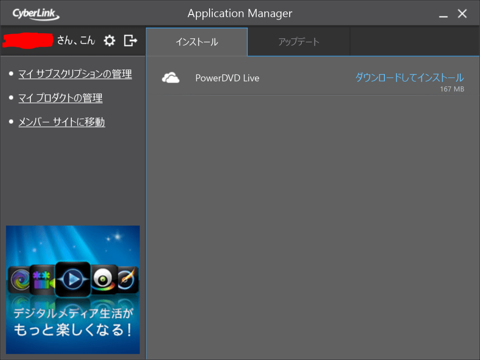Click the 167 MB size label
480x360 pixels.
tap(452, 89)
